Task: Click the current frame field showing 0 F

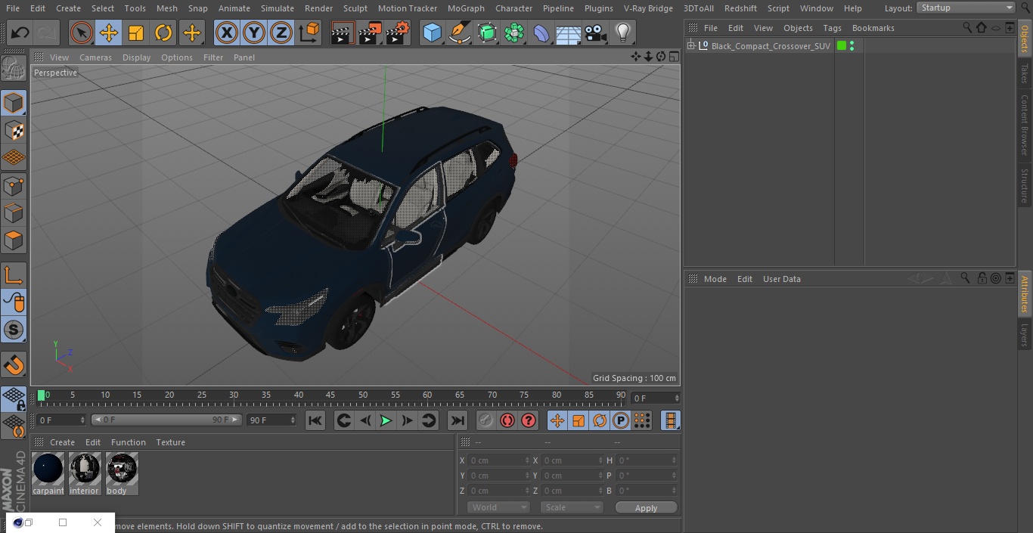Action: point(656,398)
